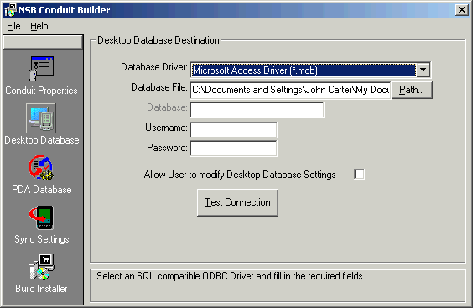Image resolution: width=473 pixels, height=308 pixels.
Task: Click the disabled Database input field
Action: (x=257, y=110)
